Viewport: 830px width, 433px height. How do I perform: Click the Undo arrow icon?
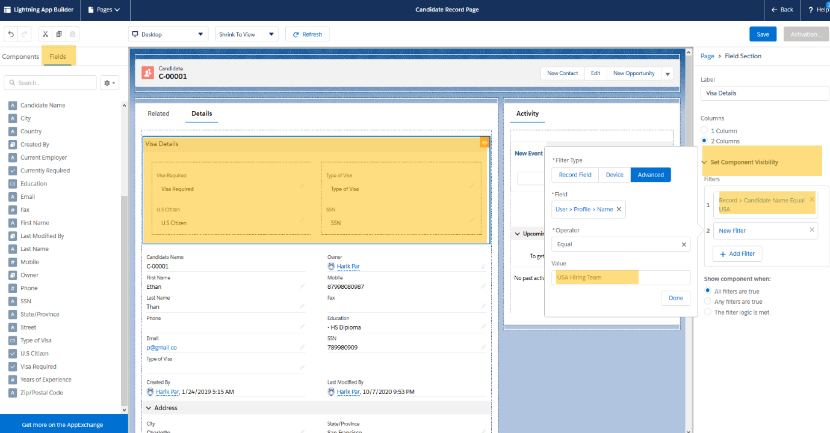click(11, 34)
